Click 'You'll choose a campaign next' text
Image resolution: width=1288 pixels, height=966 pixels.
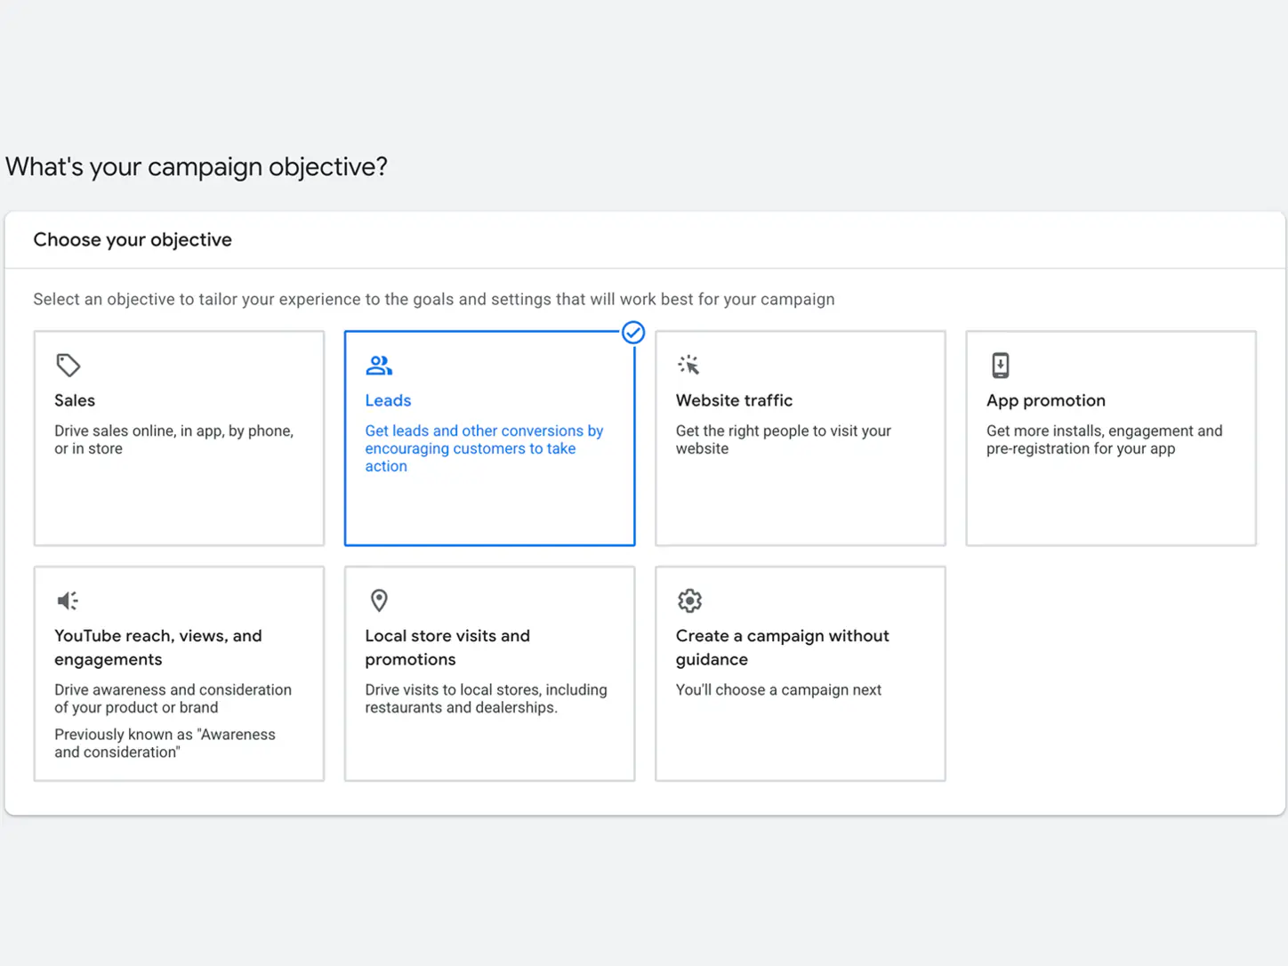pos(778,690)
